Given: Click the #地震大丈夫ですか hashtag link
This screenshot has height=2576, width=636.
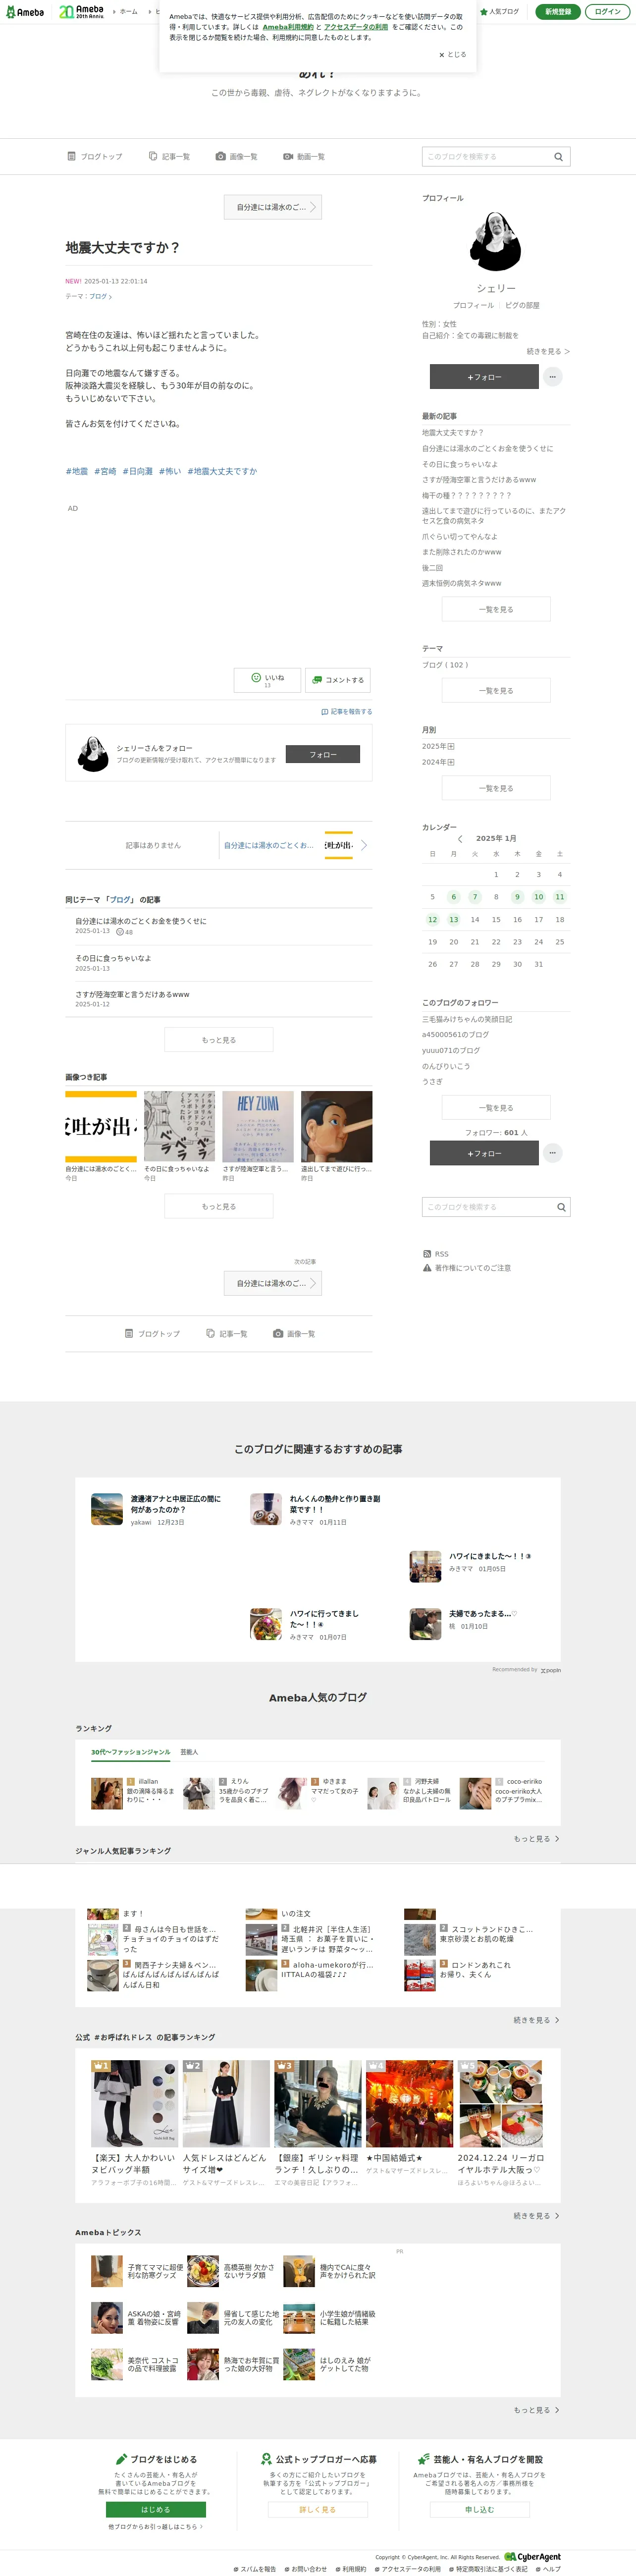Looking at the screenshot, I should pos(222,471).
